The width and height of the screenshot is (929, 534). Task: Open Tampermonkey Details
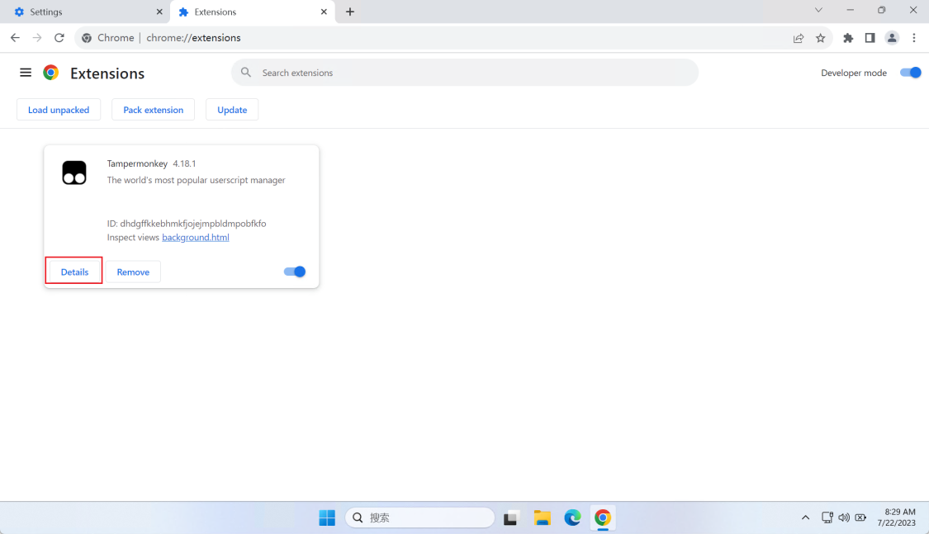tap(74, 272)
